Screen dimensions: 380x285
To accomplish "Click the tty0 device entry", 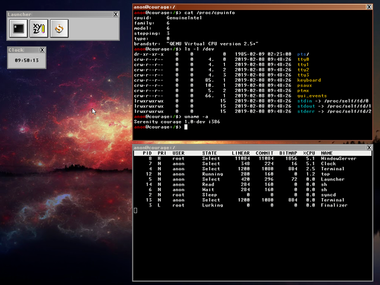I will [x=303, y=60].
